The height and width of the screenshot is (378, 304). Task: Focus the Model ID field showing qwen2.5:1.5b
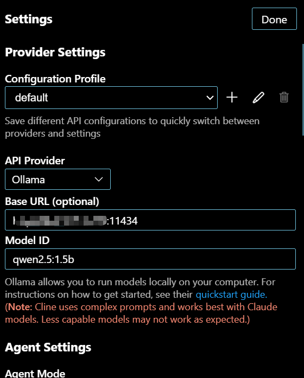[x=150, y=259]
